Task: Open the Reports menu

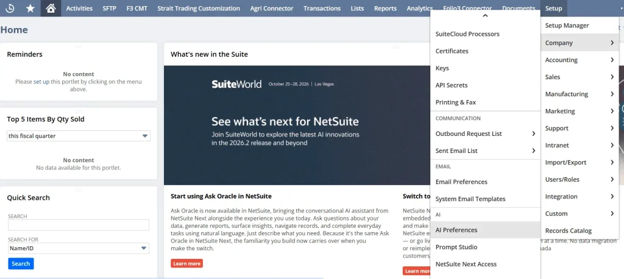Action: coord(385,8)
